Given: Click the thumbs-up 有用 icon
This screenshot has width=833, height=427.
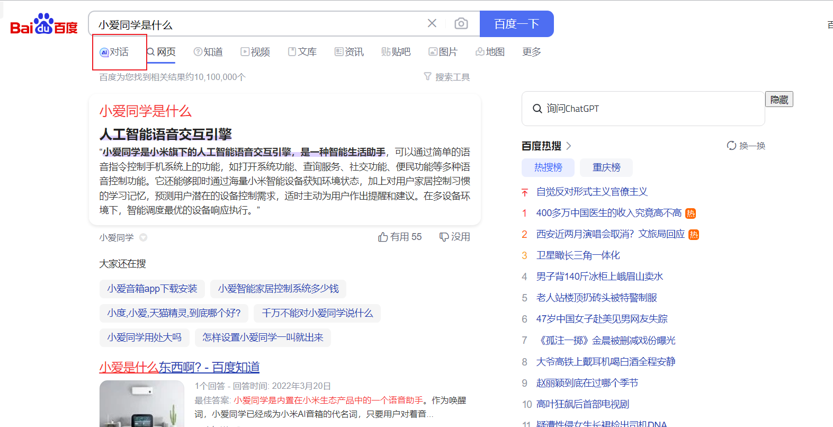Looking at the screenshot, I should (383, 237).
